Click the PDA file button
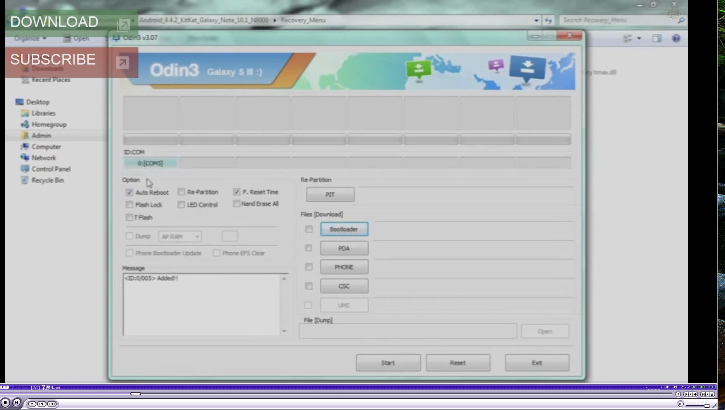The width and height of the screenshot is (725, 410). tap(344, 248)
